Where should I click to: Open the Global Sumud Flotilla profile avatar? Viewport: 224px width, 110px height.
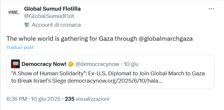13,13
